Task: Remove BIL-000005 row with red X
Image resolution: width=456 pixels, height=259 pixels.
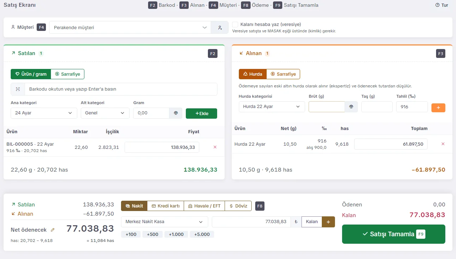Action: click(215, 147)
